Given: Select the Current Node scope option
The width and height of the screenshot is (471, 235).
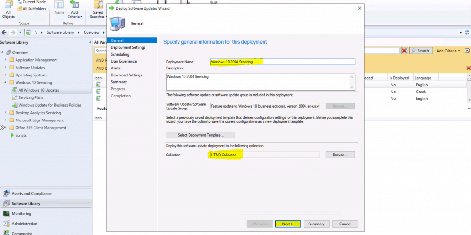Looking at the screenshot, I should point(31,2).
